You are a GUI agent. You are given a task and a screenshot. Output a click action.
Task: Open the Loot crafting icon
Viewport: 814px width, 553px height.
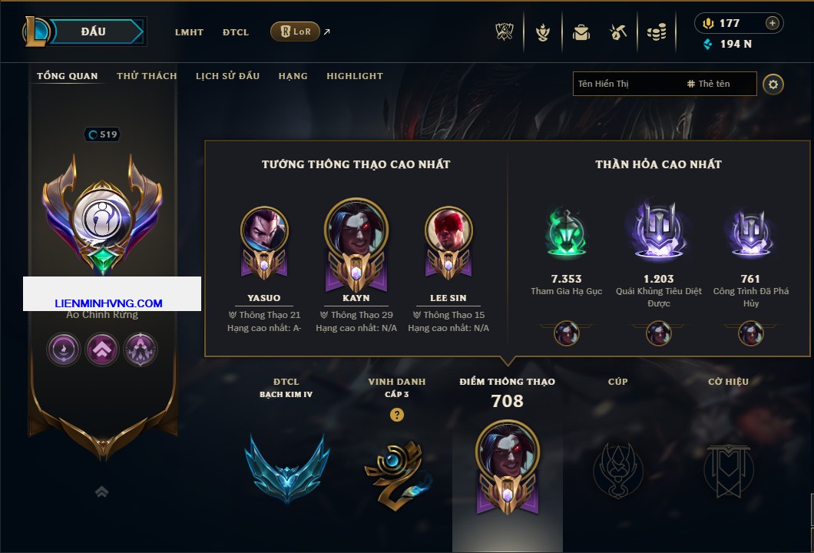coord(617,32)
